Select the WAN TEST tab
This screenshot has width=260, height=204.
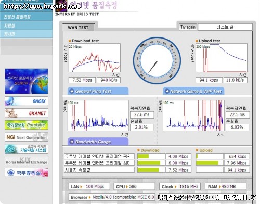pos(79,28)
